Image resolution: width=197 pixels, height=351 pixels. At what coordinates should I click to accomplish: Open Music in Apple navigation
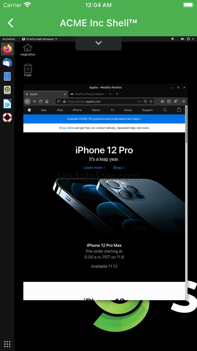coord(128,110)
